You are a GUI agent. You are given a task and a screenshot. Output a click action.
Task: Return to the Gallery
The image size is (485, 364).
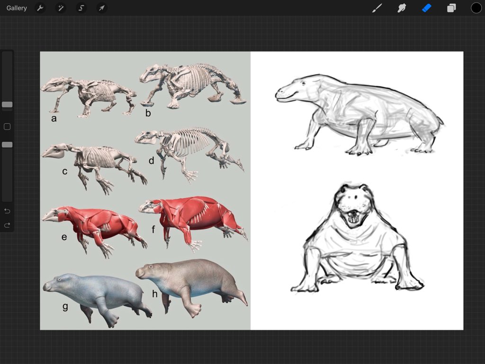click(x=17, y=8)
